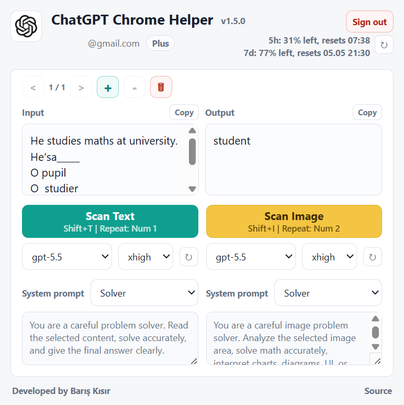Click the image system prompt scrollbar thumb
The image size is (404, 405).
375,332
